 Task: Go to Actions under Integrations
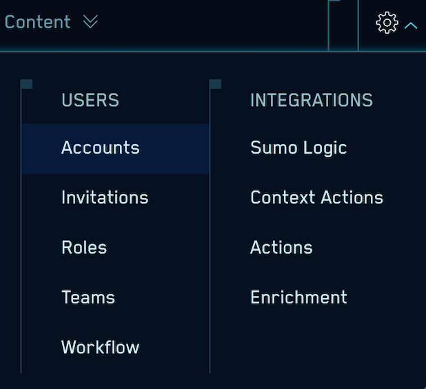pos(281,248)
